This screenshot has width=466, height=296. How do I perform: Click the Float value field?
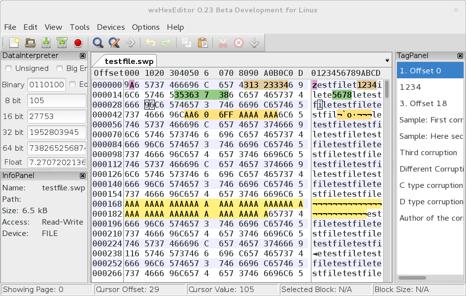57,162
